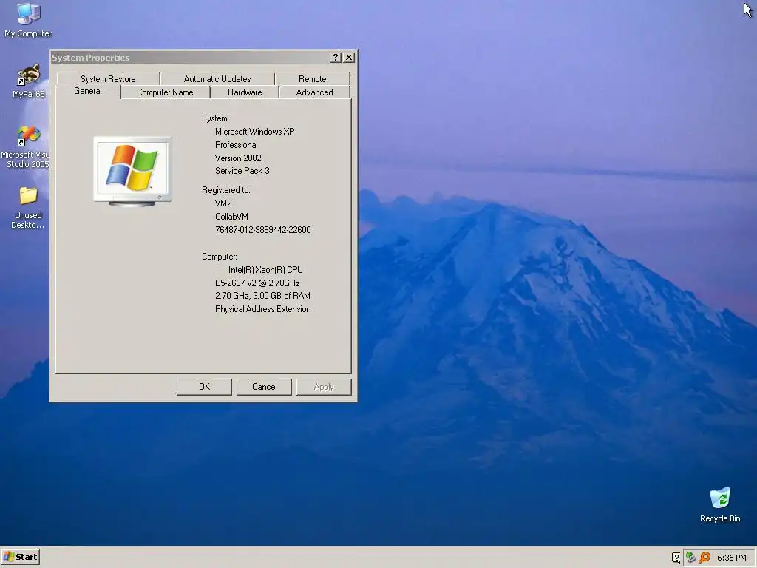
Task: Click the 'System:' section label
Action: 215,118
